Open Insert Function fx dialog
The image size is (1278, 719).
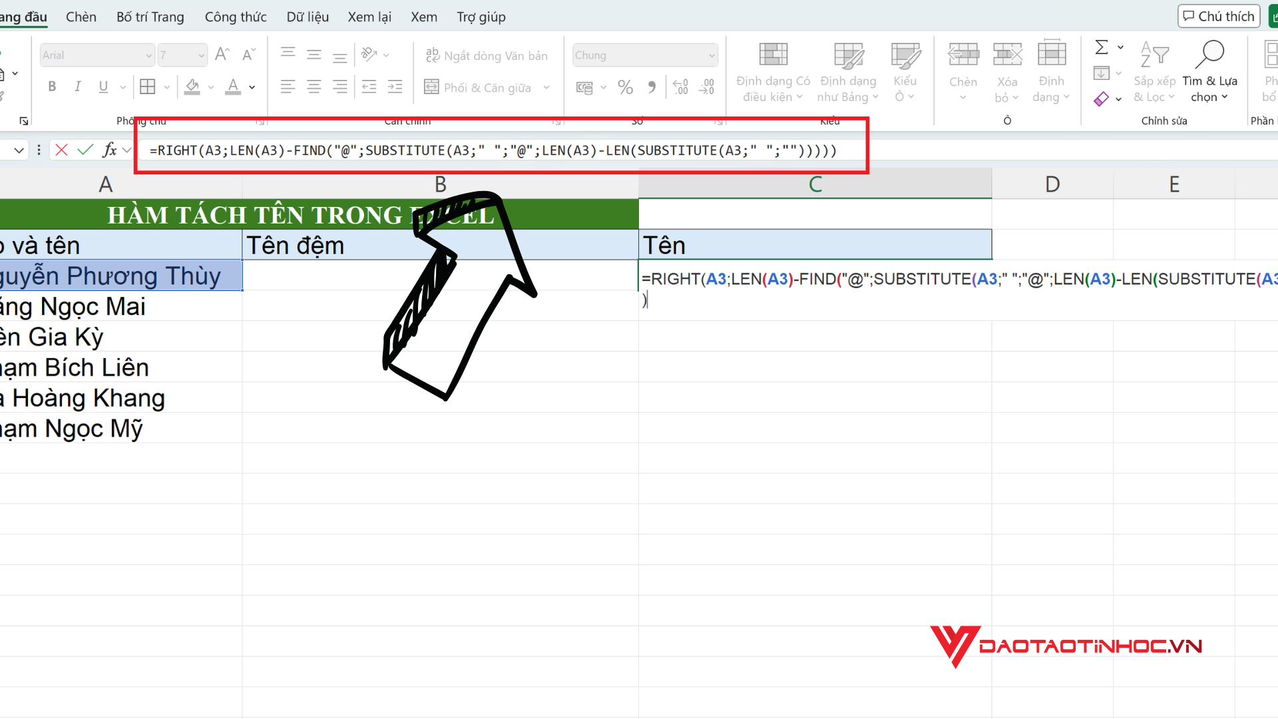pyautogui.click(x=110, y=150)
